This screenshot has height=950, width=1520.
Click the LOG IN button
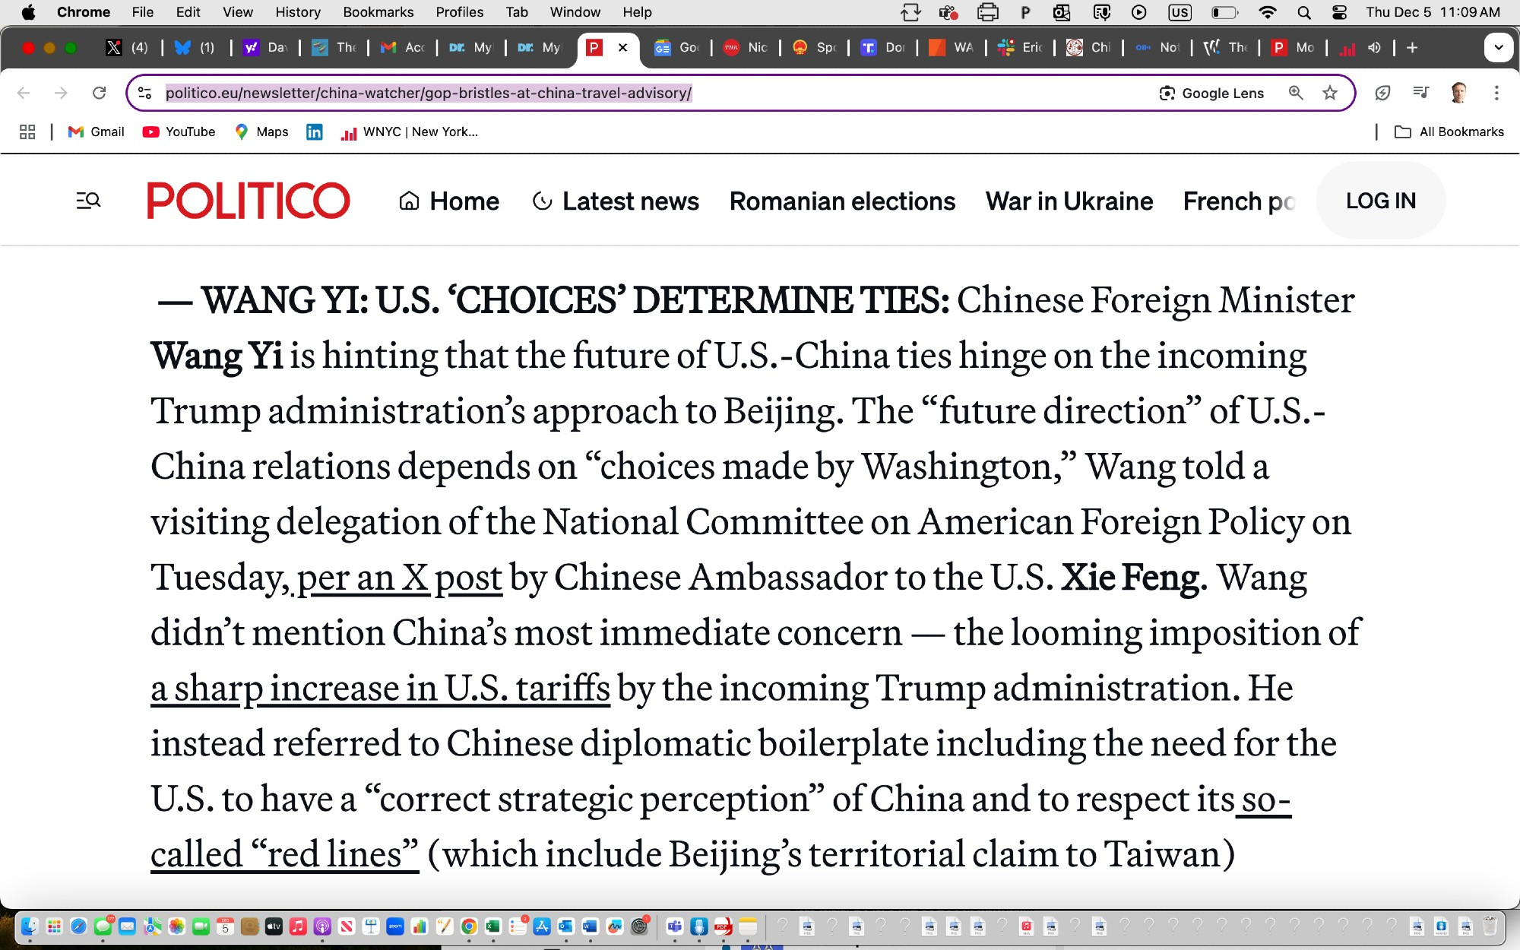(1381, 201)
